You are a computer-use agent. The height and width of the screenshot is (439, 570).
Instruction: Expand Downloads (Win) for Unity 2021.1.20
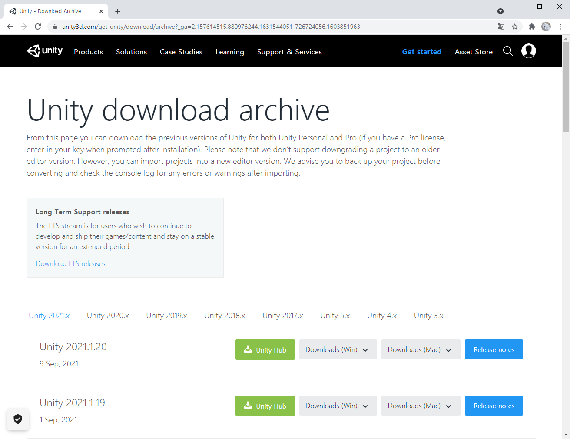click(338, 349)
